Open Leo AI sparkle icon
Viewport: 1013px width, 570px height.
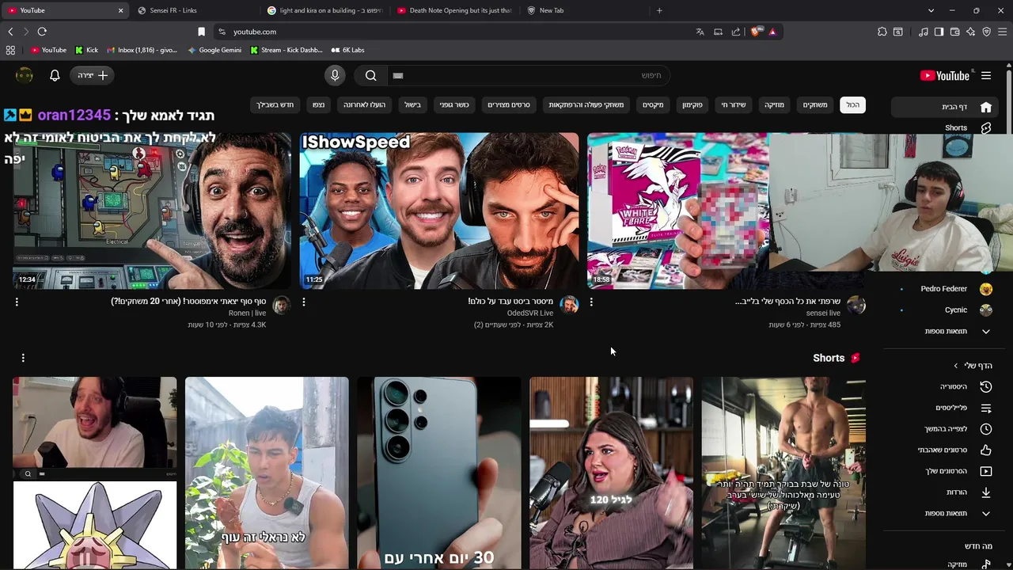click(970, 32)
